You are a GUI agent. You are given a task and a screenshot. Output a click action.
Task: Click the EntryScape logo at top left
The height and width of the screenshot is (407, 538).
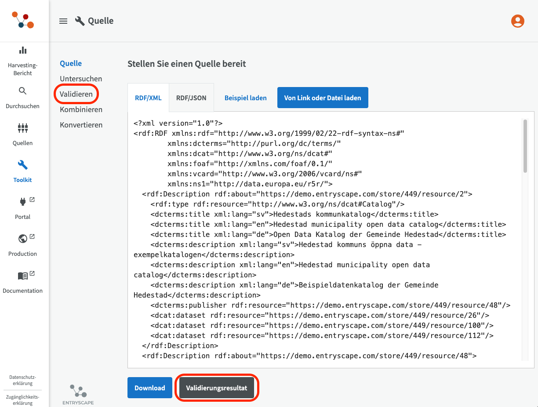point(23,20)
